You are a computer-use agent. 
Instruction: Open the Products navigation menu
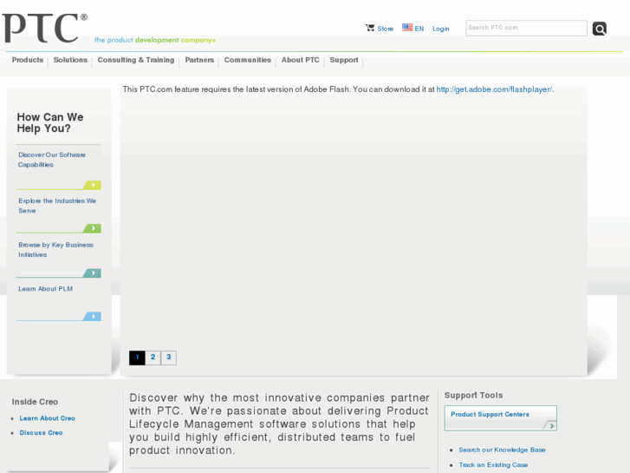[x=28, y=60]
